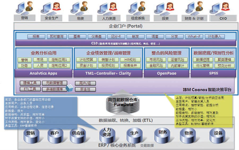Screen dimensions: 239x150
Task: Open the 安全性 button
Action: tap(85, 89)
